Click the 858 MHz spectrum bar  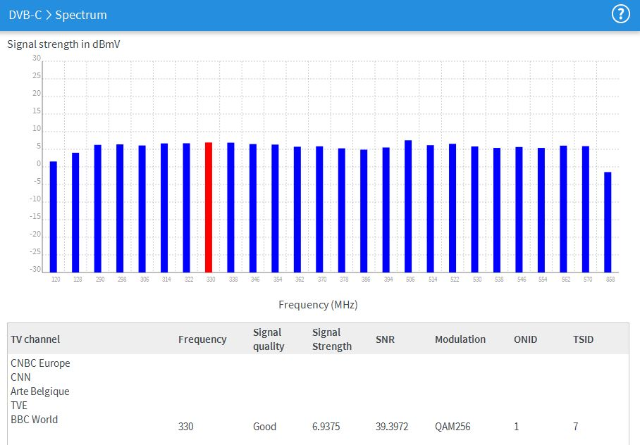tap(608, 222)
